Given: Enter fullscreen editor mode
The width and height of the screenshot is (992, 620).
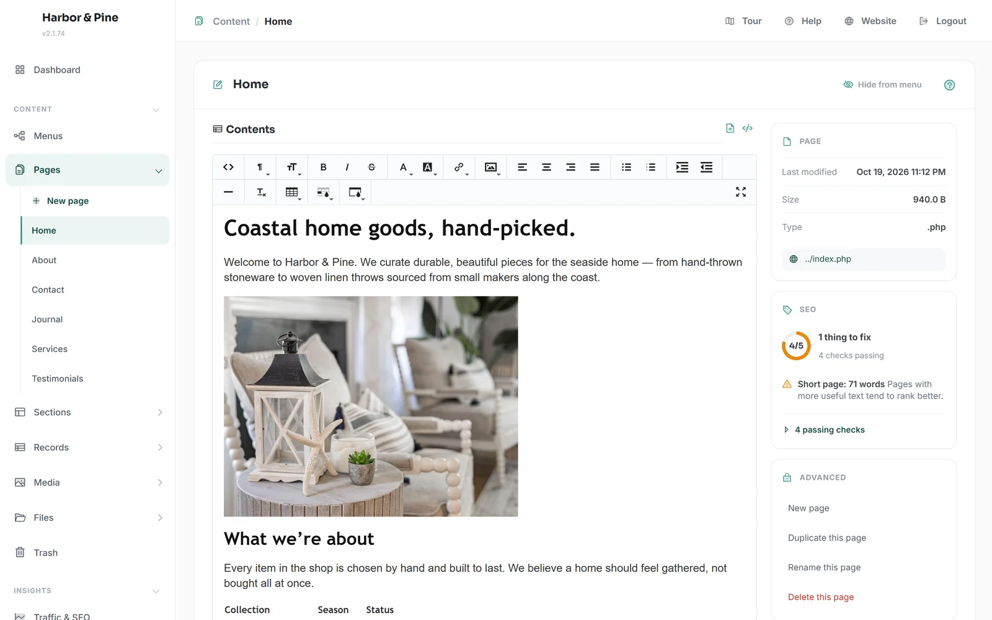Looking at the screenshot, I should [x=740, y=192].
